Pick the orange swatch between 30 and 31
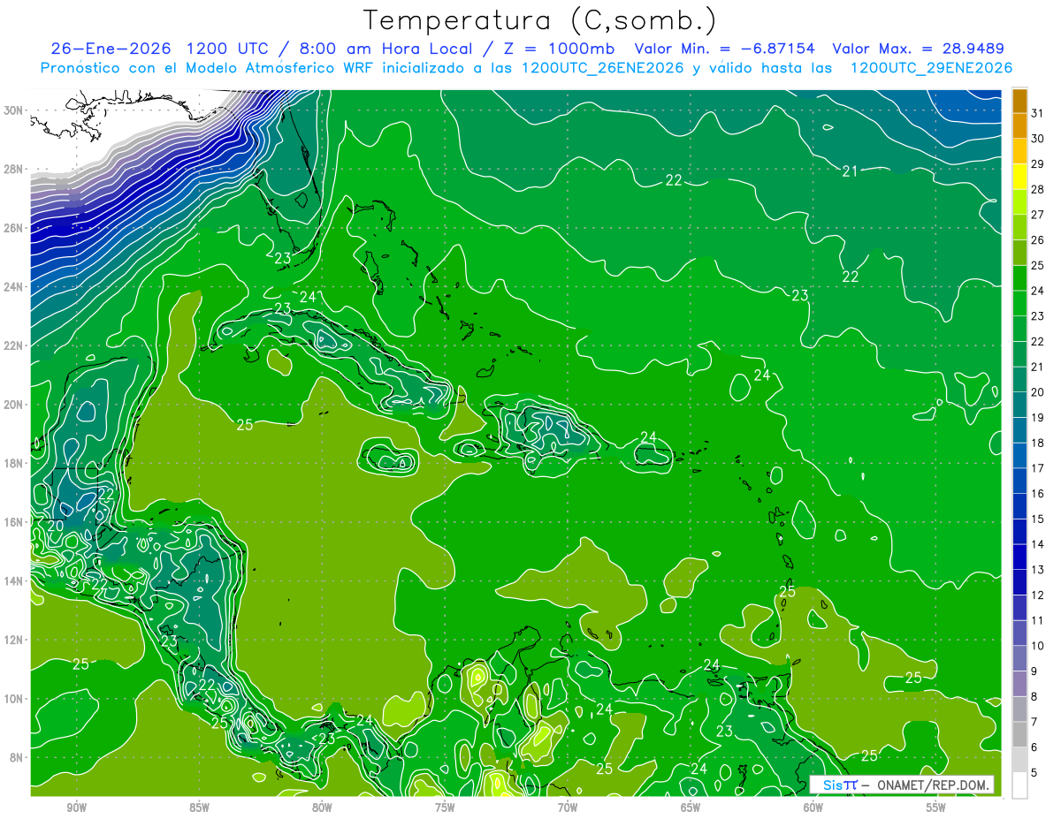Image resolution: width=1061 pixels, height=819 pixels. [1019, 125]
